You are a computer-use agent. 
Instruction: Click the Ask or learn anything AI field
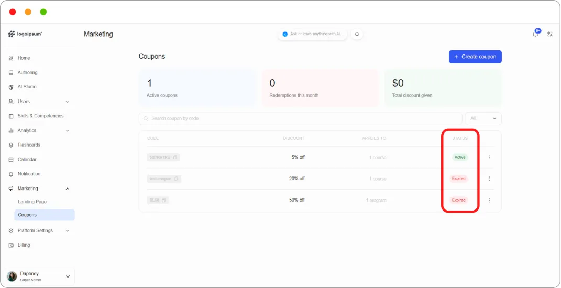coord(313,34)
